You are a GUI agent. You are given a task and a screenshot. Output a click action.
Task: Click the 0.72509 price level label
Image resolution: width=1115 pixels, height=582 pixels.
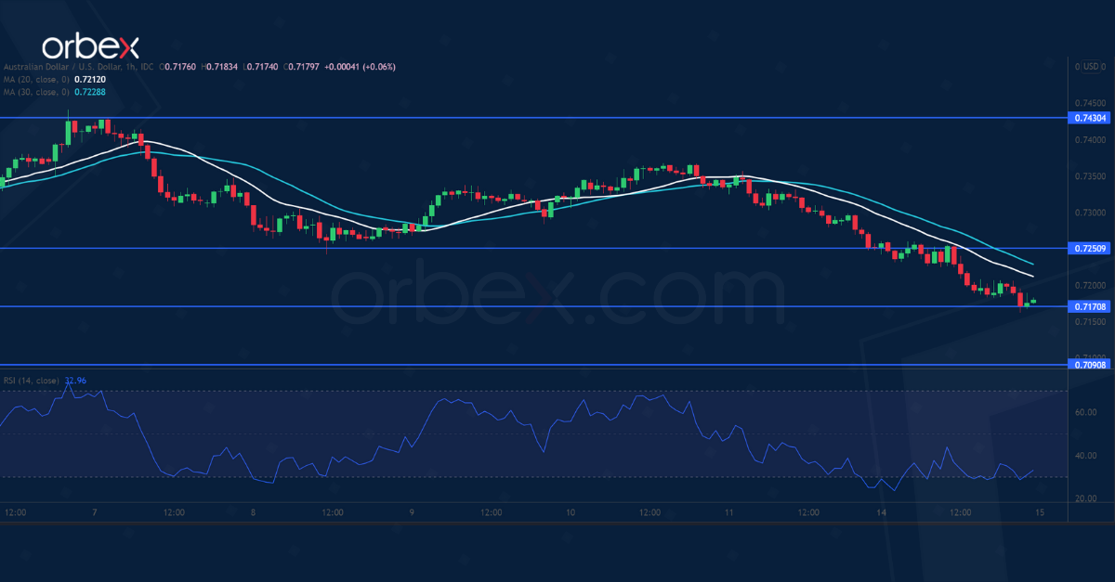coord(1089,249)
